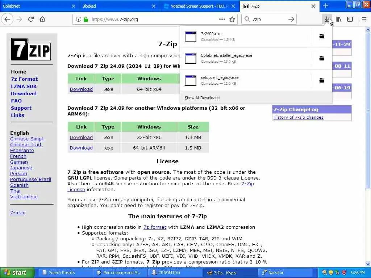Click the green padlock security icon

[x=86, y=20]
